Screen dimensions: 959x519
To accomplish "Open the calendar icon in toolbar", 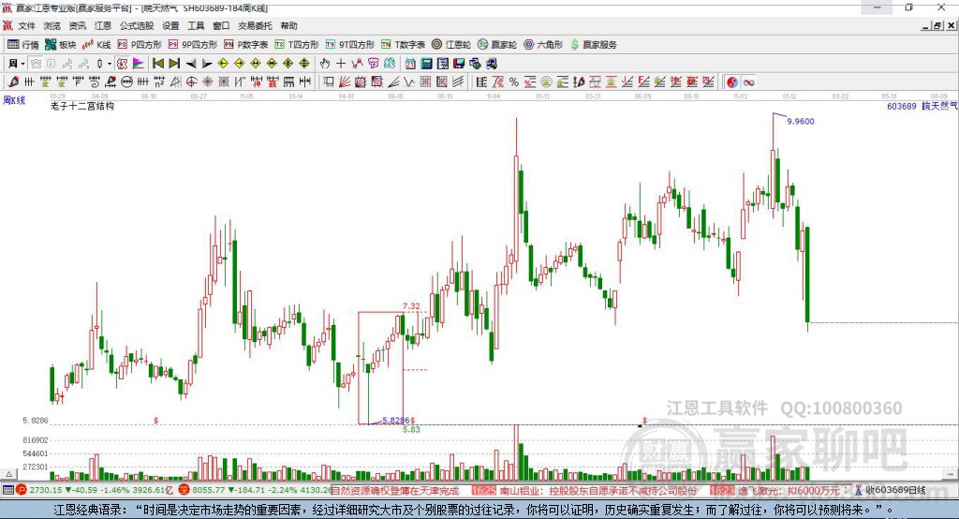I will 410,64.
